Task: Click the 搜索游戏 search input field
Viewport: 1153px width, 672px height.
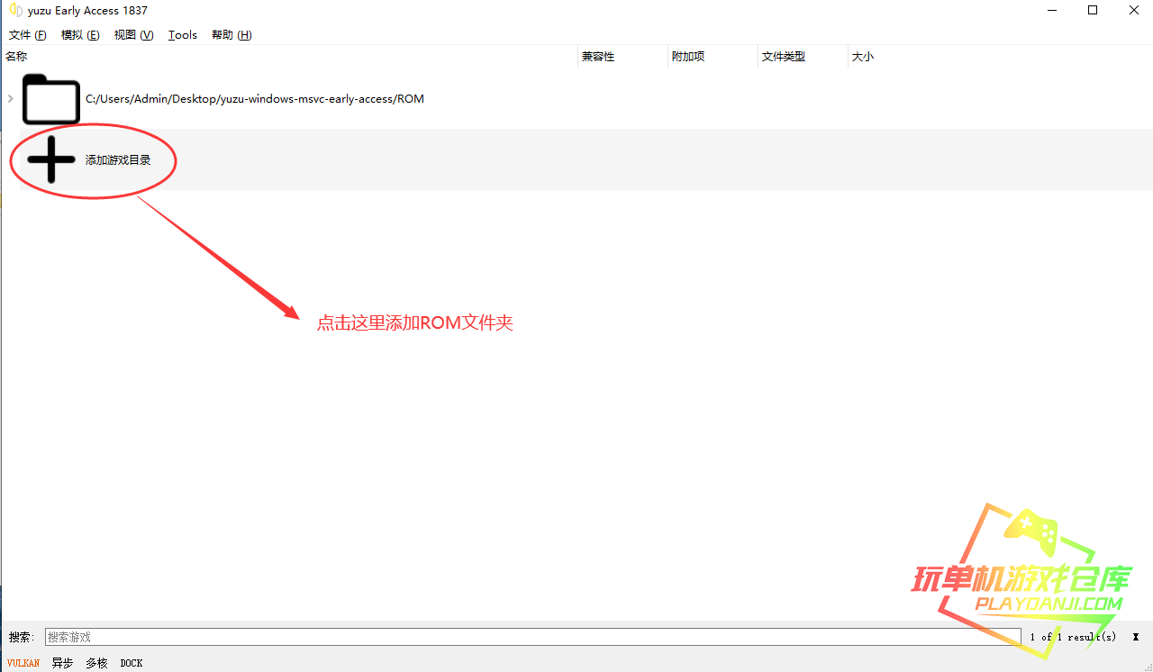Action: click(x=531, y=637)
